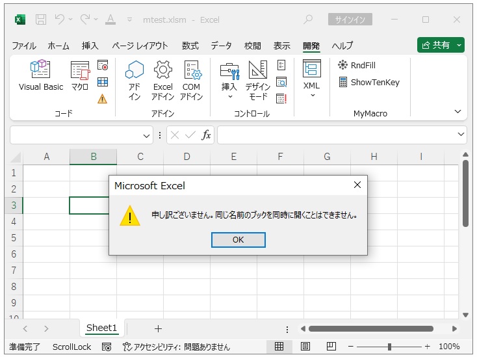Switch to the 表示 tab
This screenshot has height=357, width=477.
pos(281,46)
